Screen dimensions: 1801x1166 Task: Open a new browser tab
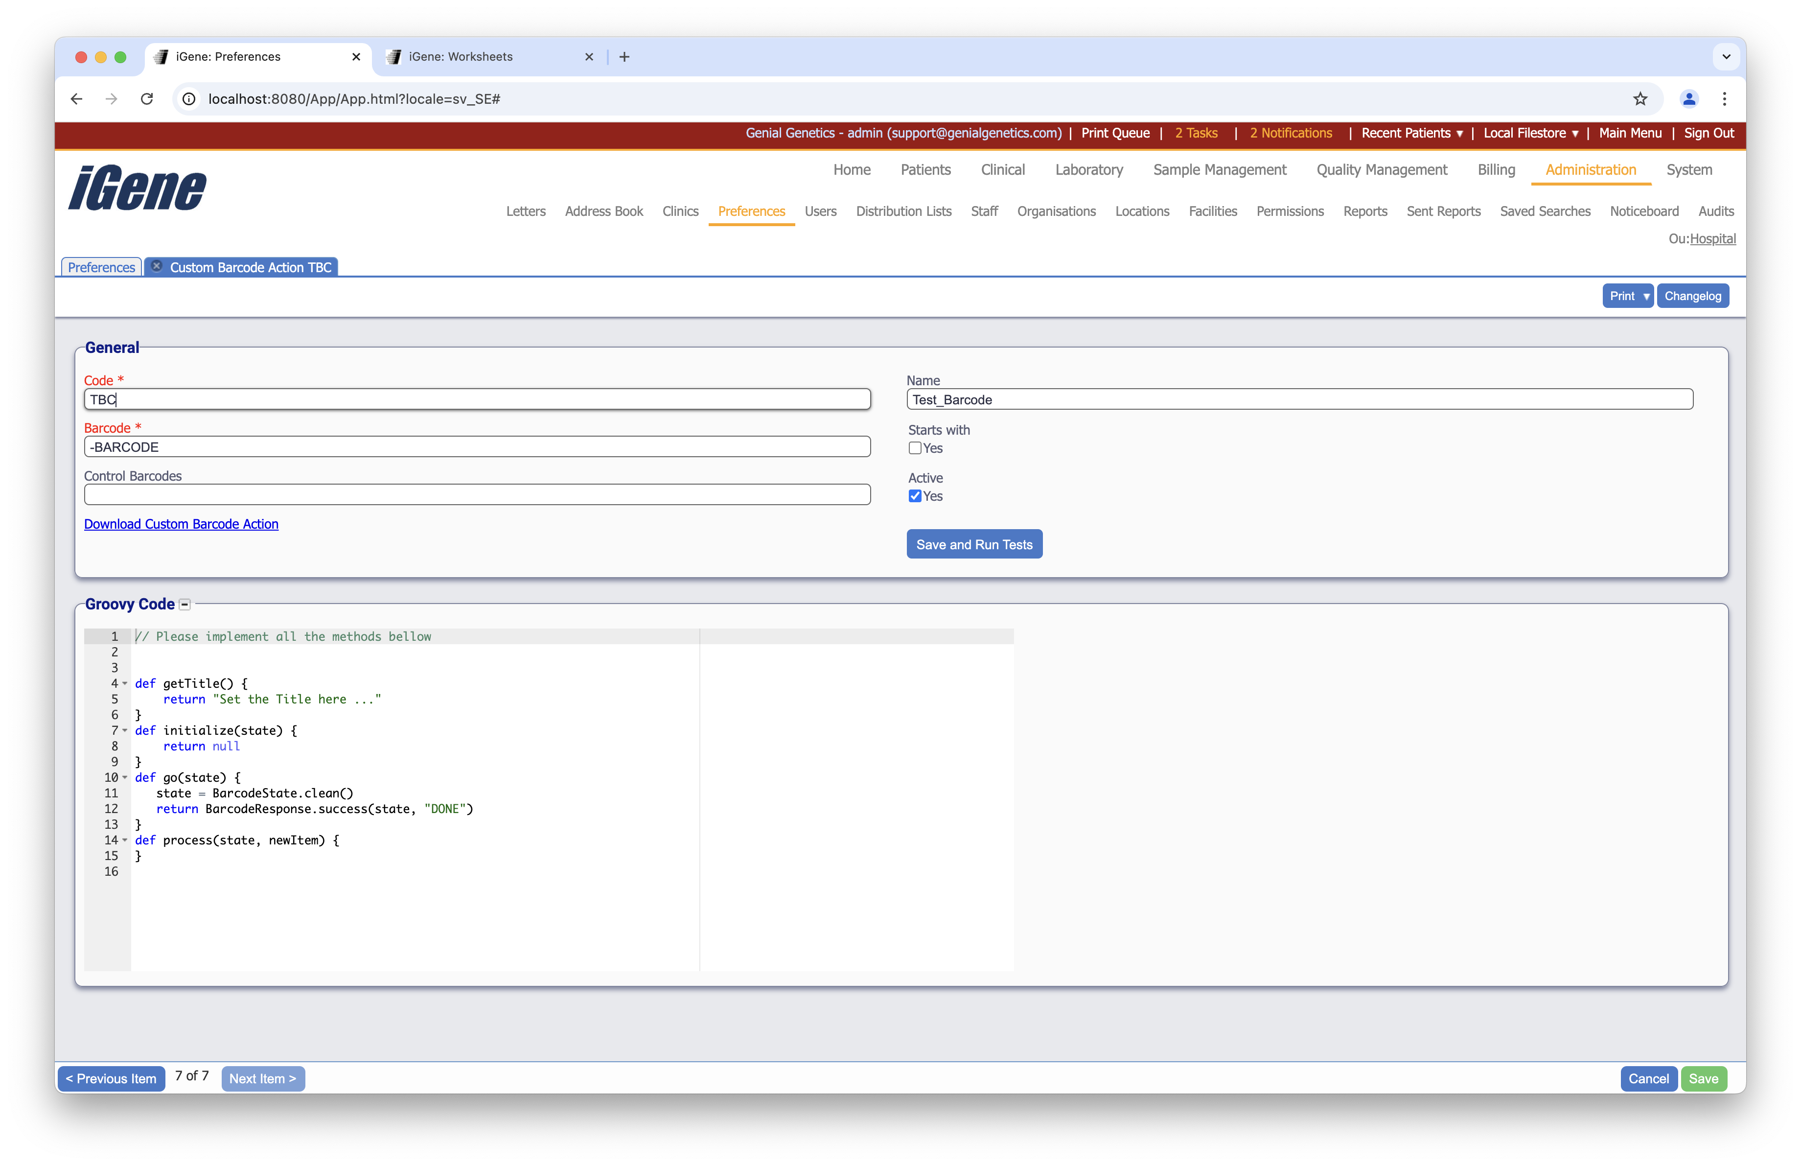click(624, 57)
